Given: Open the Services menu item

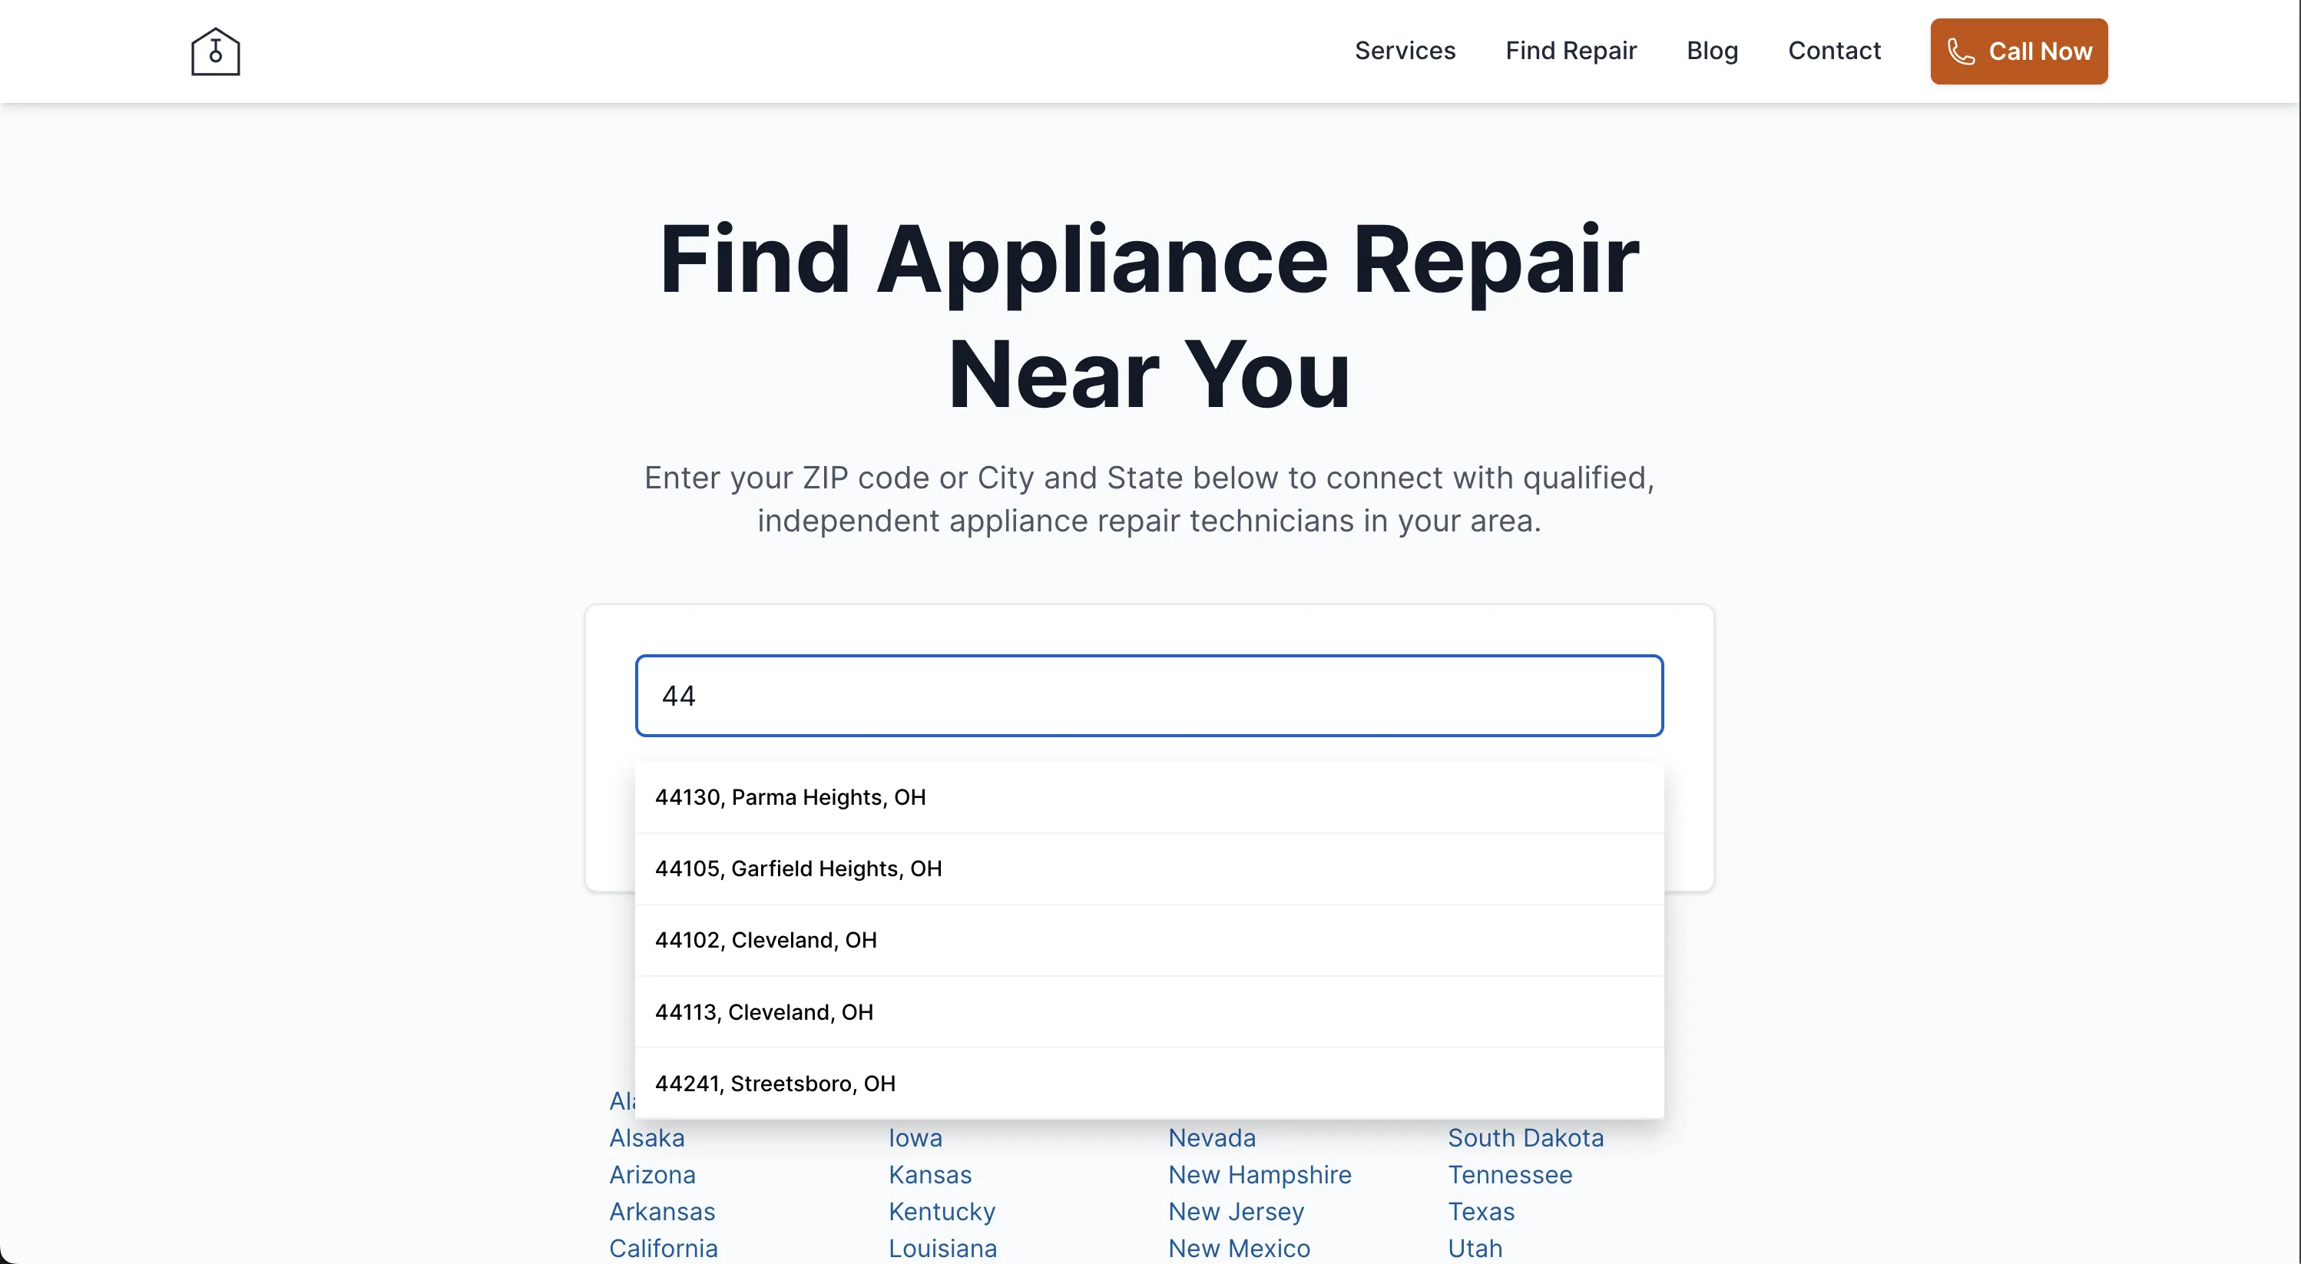Looking at the screenshot, I should pos(1405,51).
